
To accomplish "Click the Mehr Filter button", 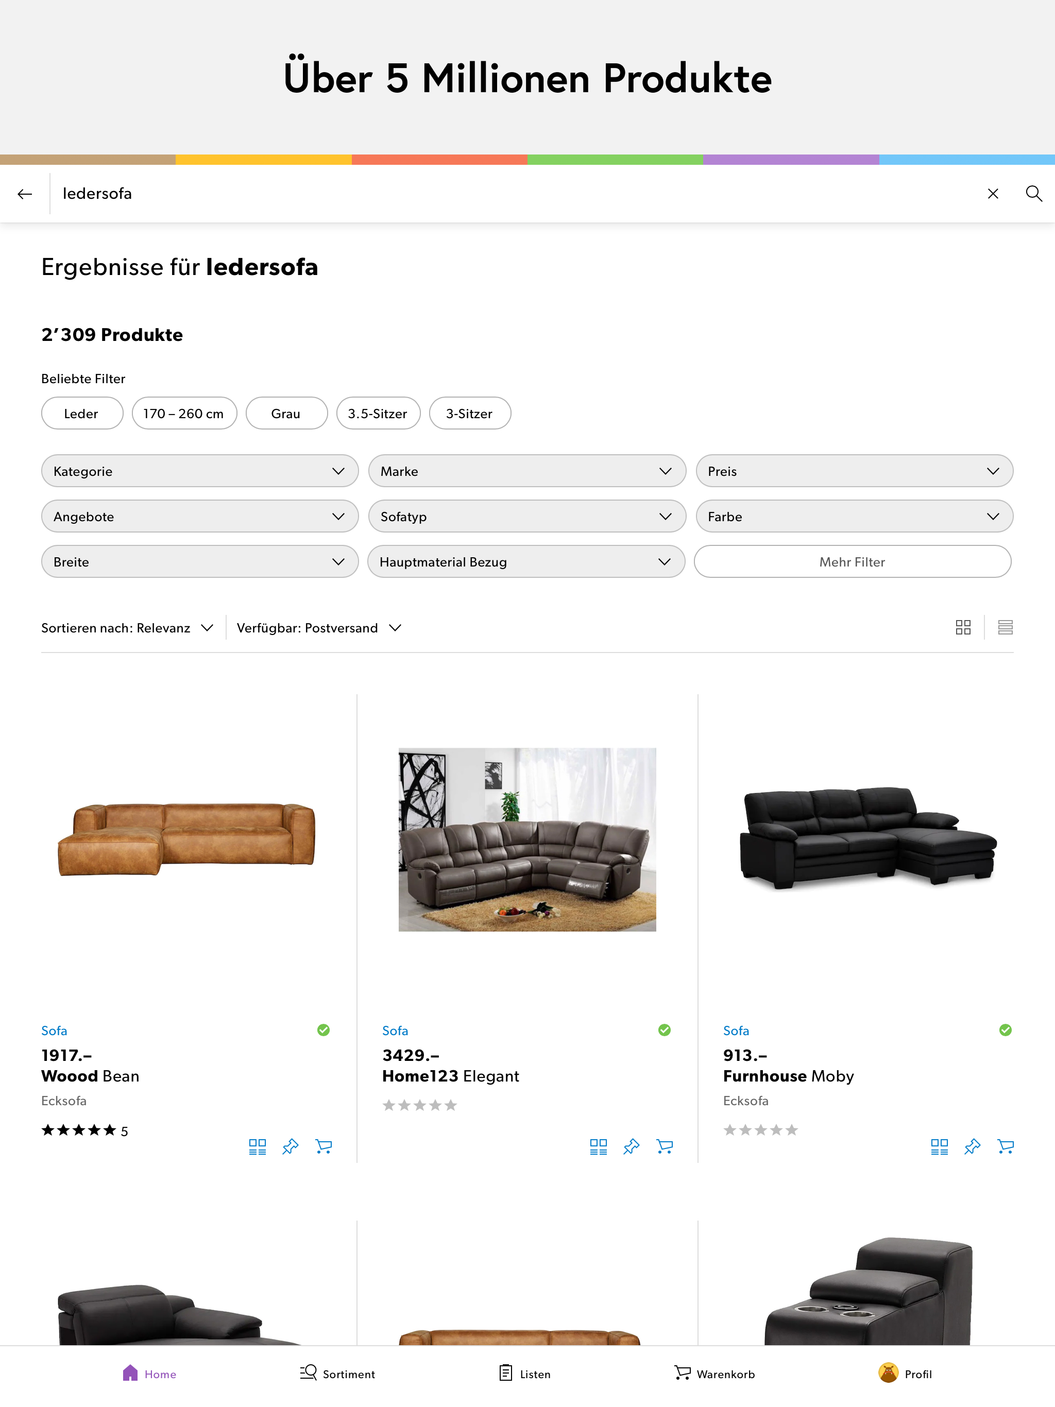I will click(x=852, y=562).
